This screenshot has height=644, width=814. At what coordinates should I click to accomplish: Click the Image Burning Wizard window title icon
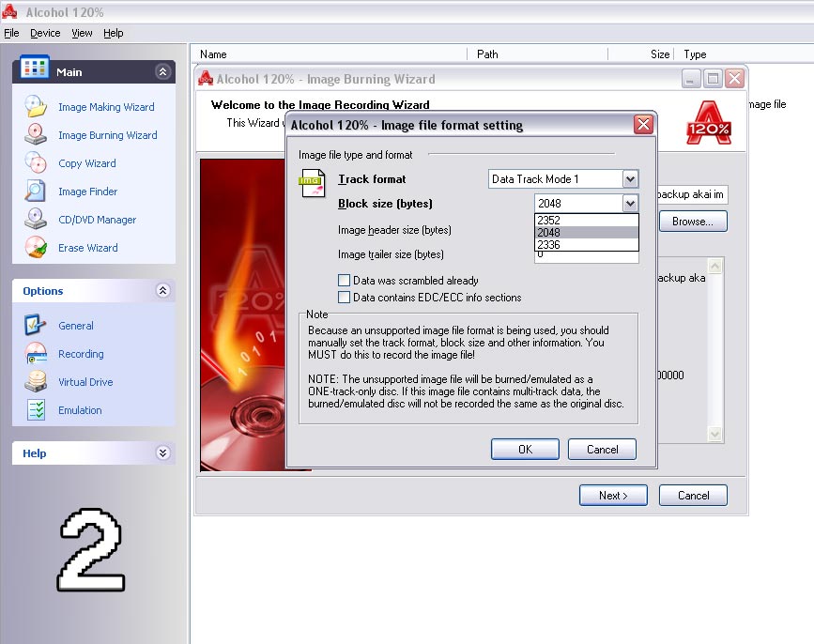click(206, 78)
